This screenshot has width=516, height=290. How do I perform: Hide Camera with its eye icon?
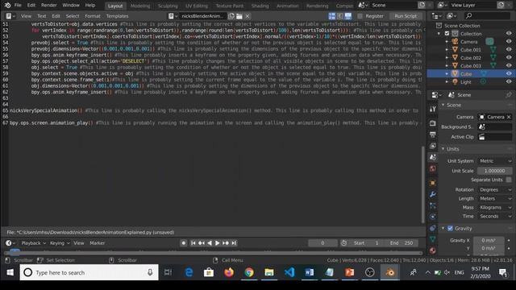(509, 41)
